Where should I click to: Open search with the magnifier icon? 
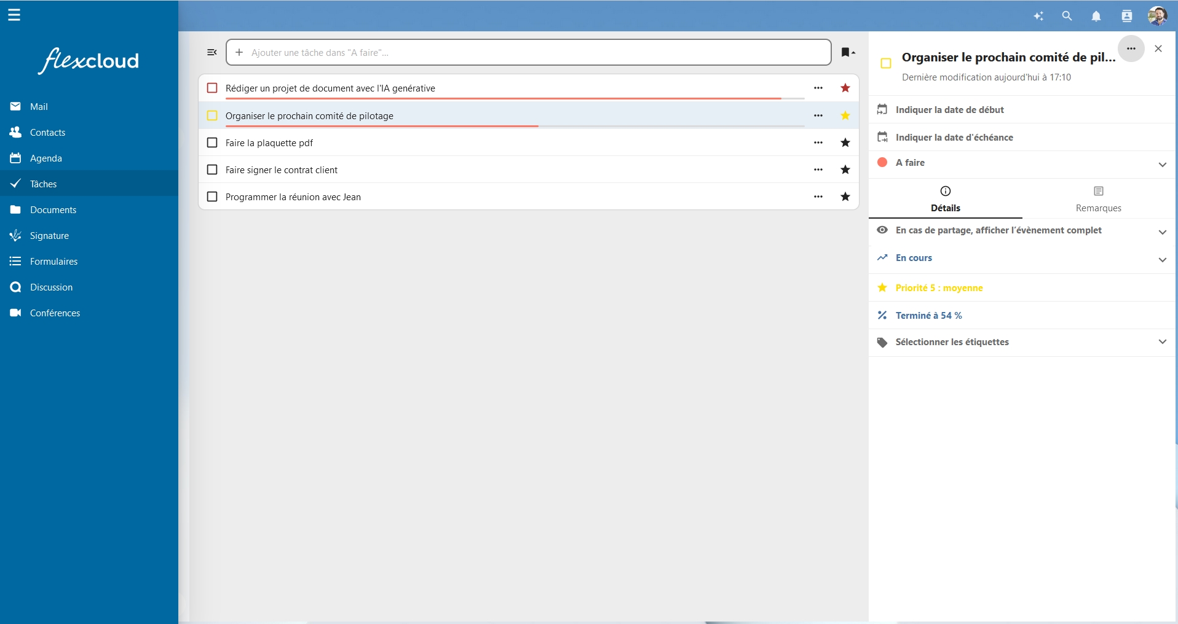point(1067,17)
